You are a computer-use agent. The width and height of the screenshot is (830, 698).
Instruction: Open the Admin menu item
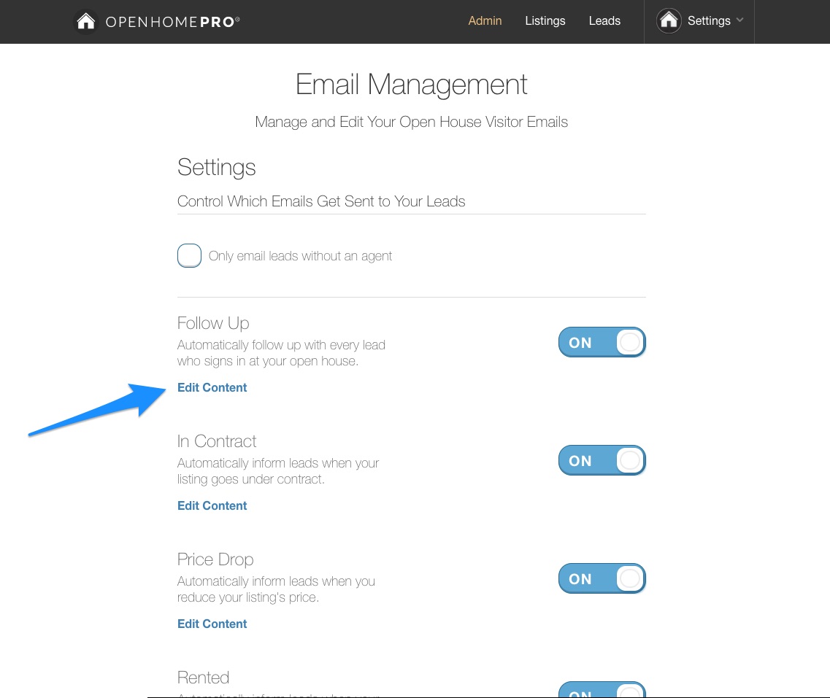[485, 20]
